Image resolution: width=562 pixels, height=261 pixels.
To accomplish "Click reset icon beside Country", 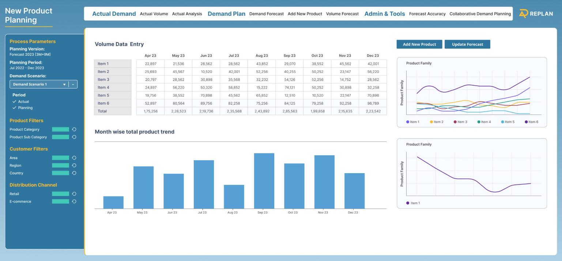I will click(x=74, y=173).
